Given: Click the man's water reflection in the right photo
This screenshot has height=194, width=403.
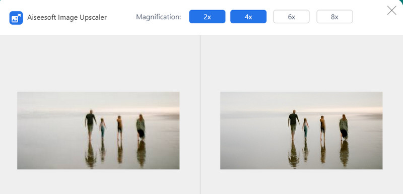Looking at the screenshot, I should coord(294,154).
